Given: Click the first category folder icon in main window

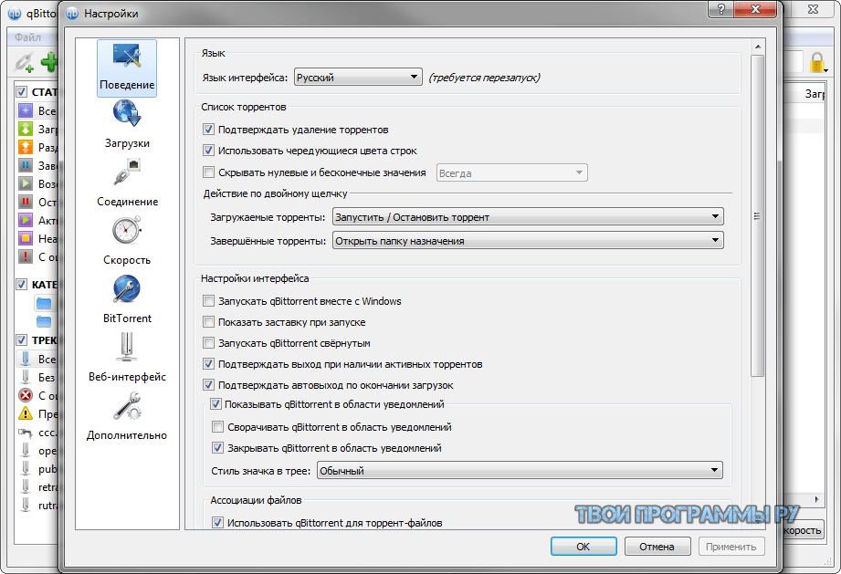Looking at the screenshot, I should [x=44, y=303].
